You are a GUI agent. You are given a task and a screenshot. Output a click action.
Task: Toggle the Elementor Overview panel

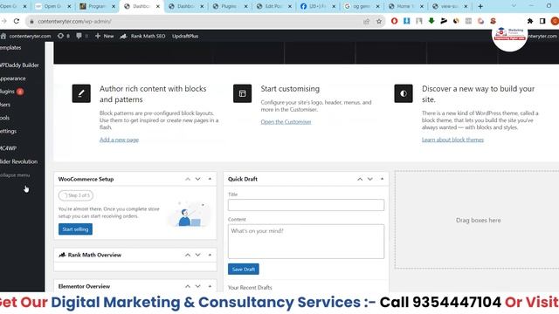coord(210,286)
